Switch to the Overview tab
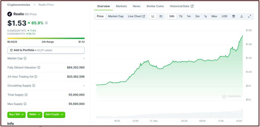The height and width of the screenshot is (127, 260). pos(104,6)
